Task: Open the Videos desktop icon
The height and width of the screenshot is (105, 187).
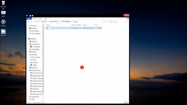Action: click(3, 23)
